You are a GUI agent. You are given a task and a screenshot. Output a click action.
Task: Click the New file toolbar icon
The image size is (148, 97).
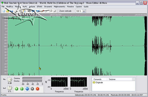[4, 11]
